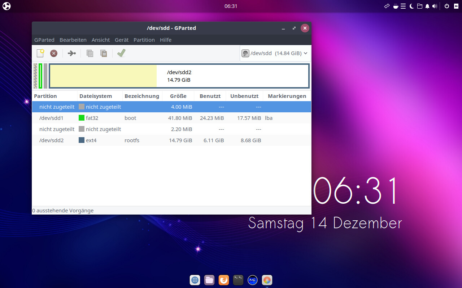This screenshot has height=288, width=462.
Task: Click the red Delete partition icon
Action: (x=54, y=53)
